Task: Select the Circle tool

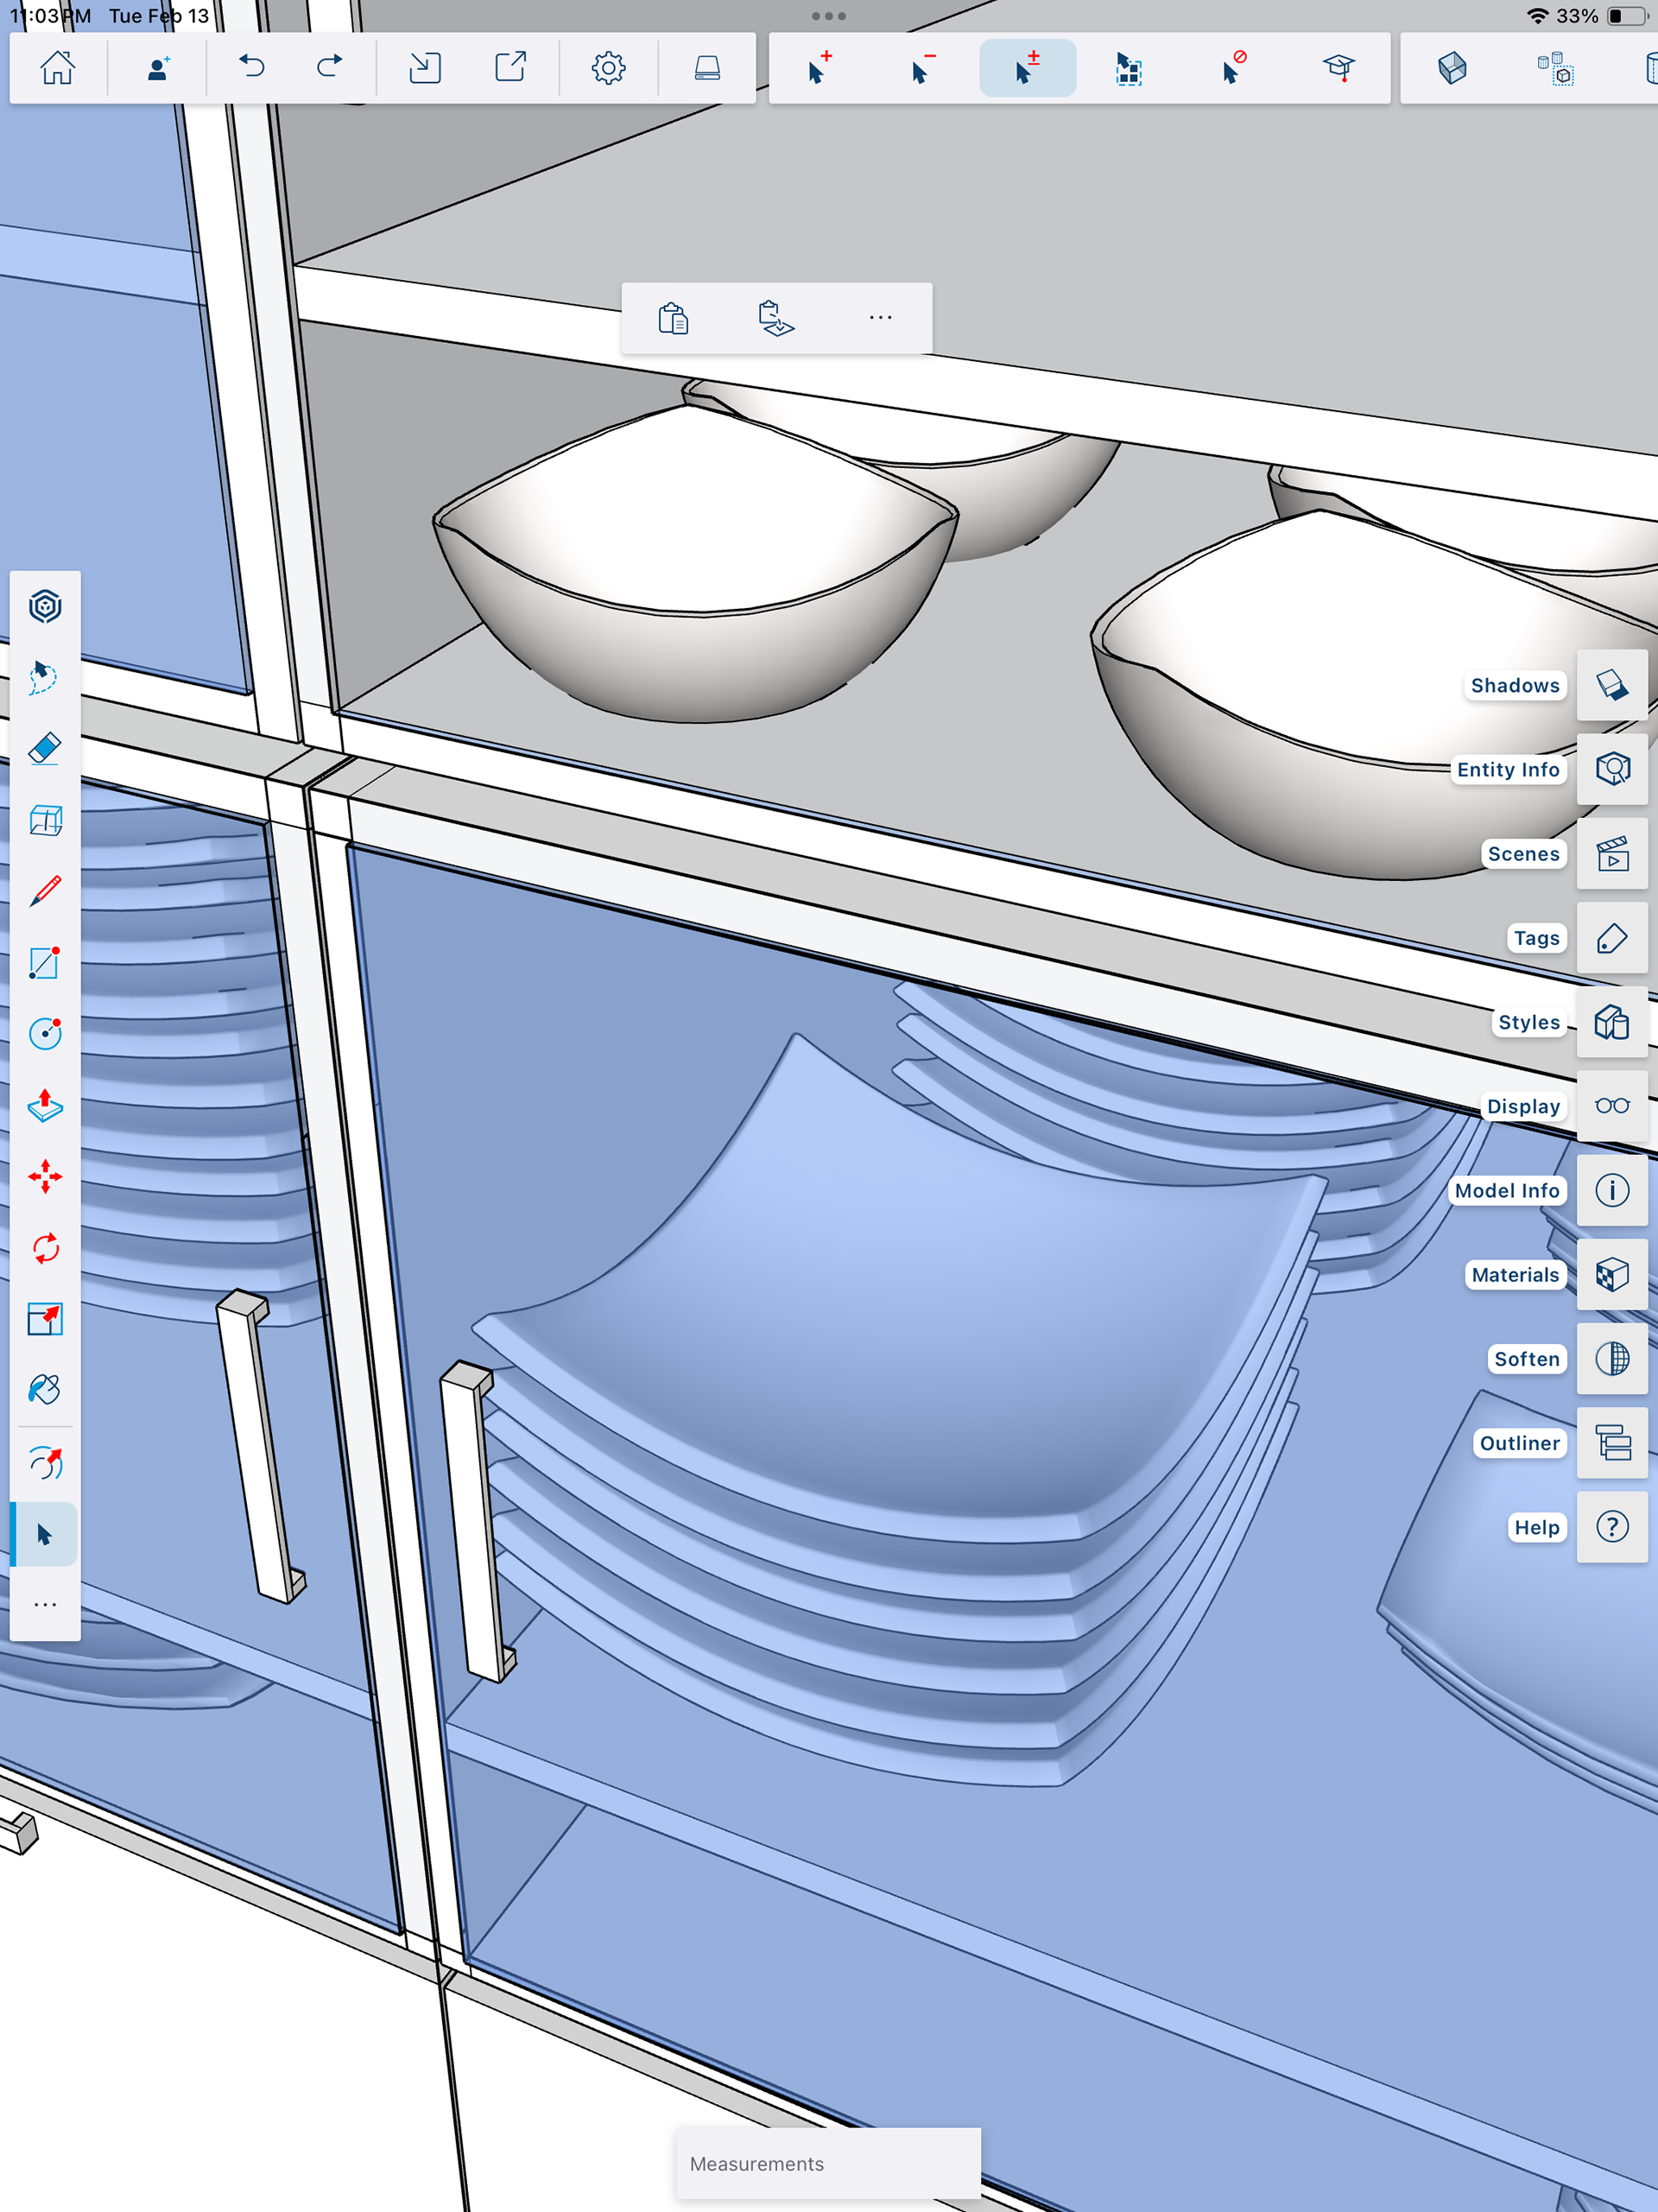Action: coord(45,1033)
